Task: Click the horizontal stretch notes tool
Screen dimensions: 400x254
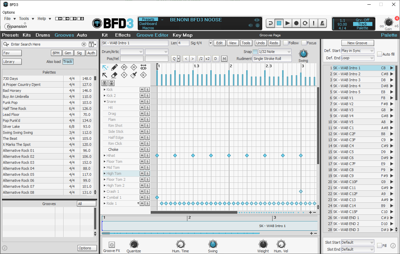Action: (x=143, y=67)
